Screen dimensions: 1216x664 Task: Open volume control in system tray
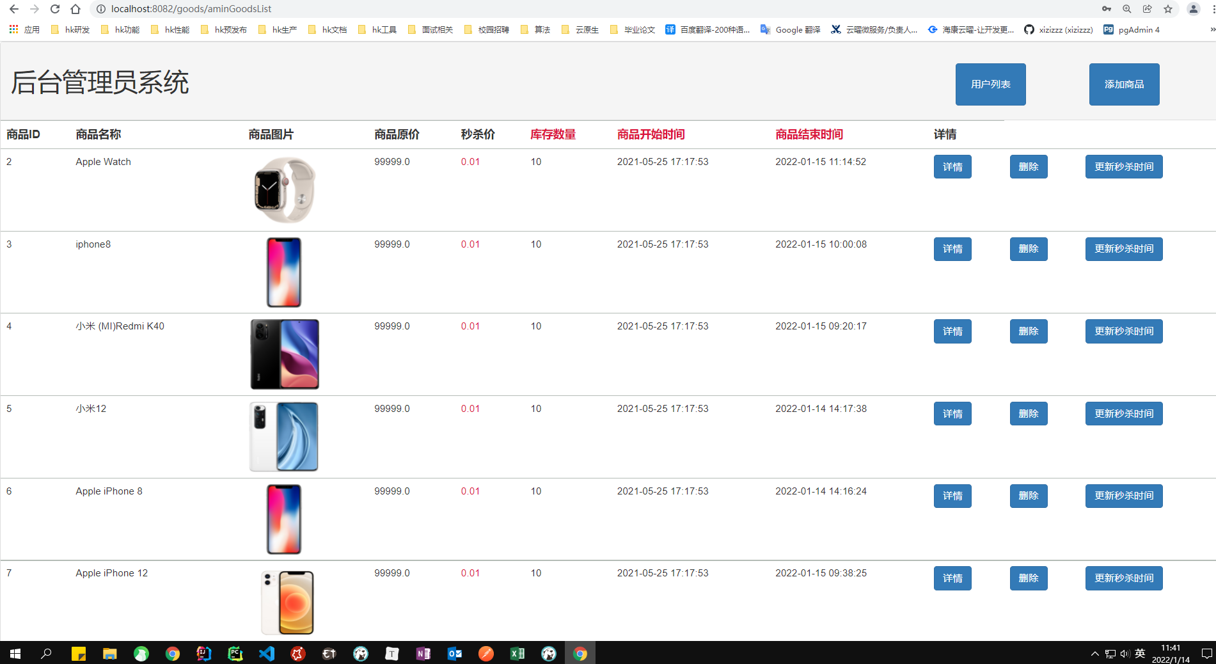click(1125, 653)
